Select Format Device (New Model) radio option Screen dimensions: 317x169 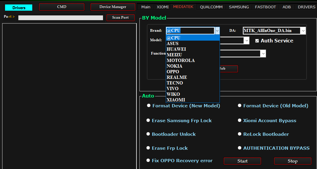coord(149,106)
